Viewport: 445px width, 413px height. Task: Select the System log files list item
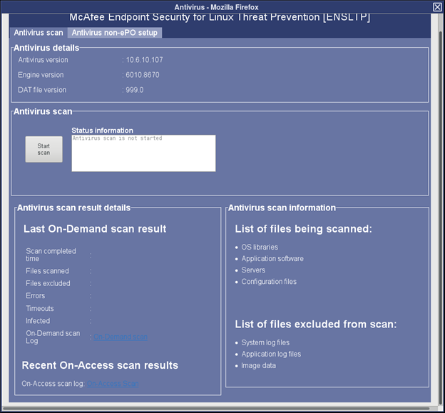tap(265, 343)
